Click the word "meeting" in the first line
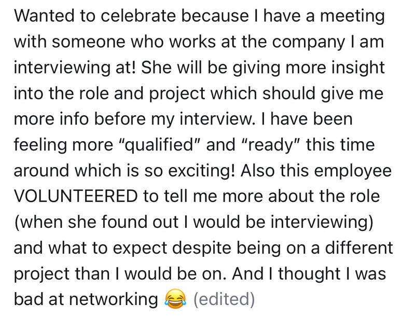This screenshot has width=415, height=318. click(353, 16)
